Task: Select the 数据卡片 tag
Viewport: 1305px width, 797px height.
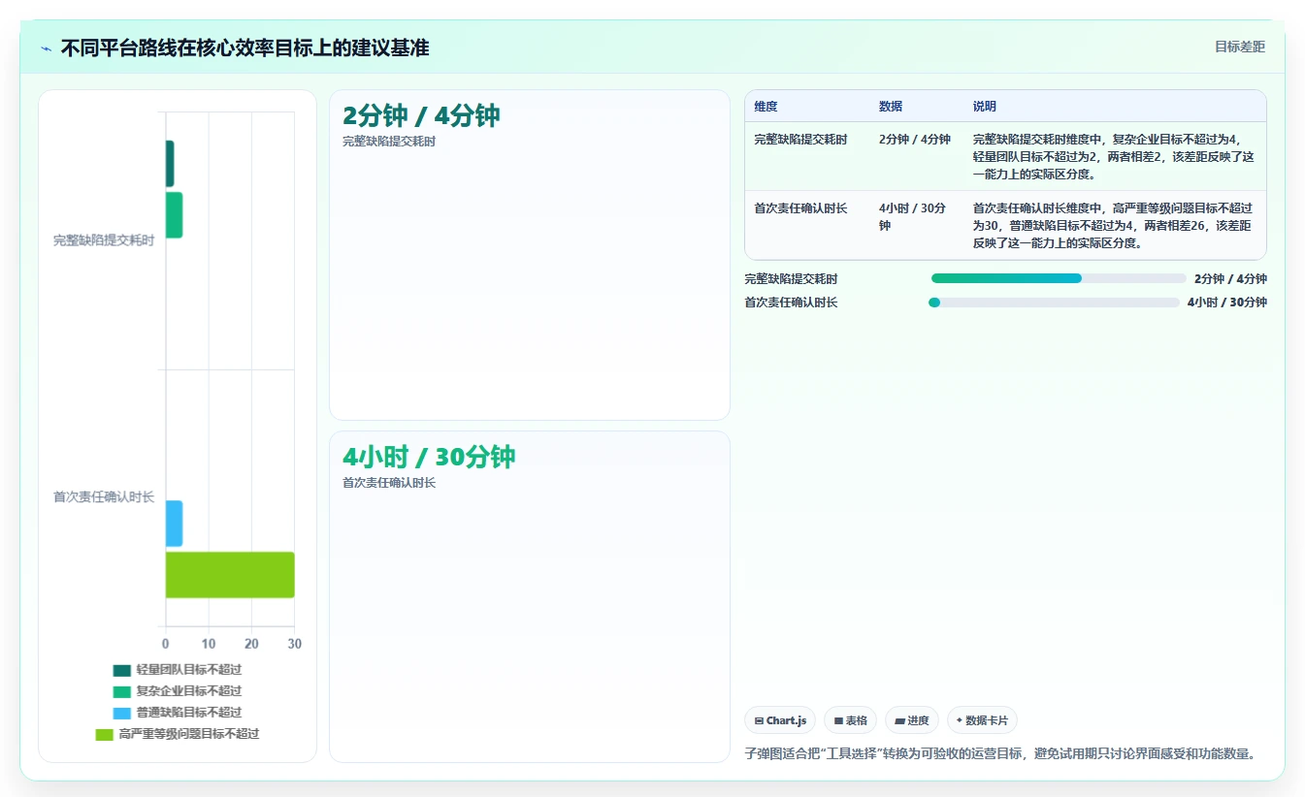Action: [x=982, y=720]
